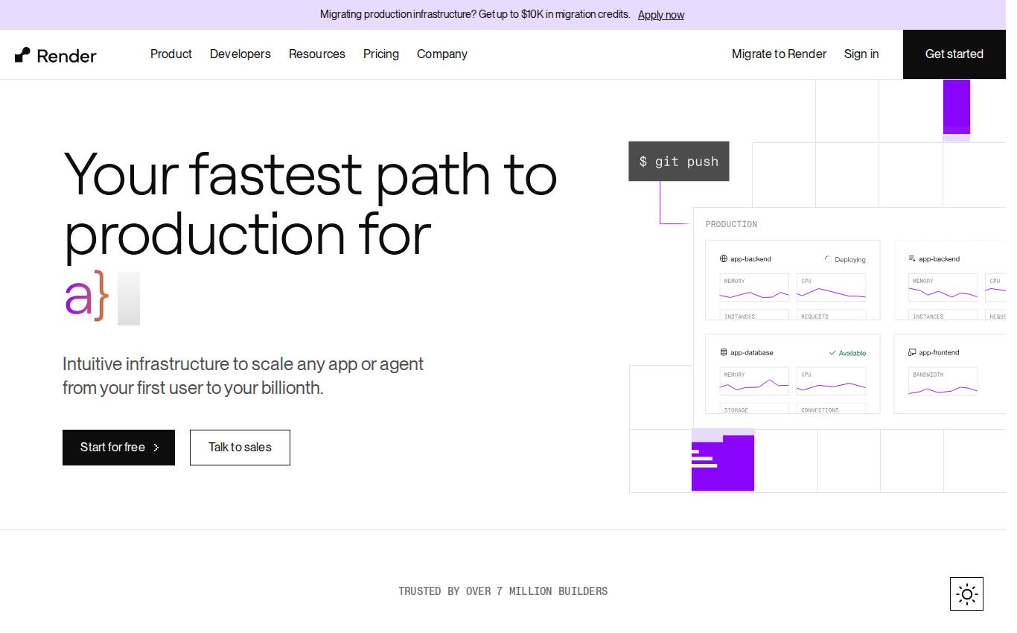Image resolution: width=1017 pixels, height=633 pixels.
Task: Click the Render logo
Action: click(56, 55)
